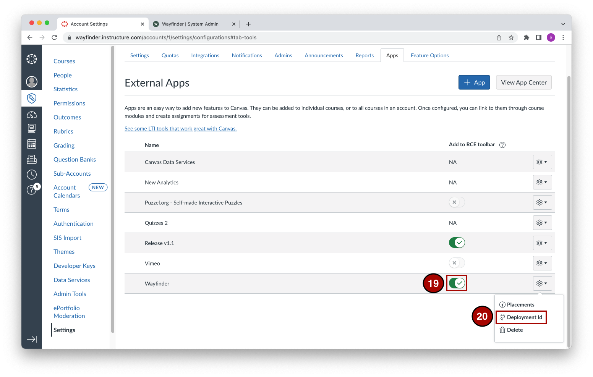The image size is (593, 377).
Task: Open the browser extensions puzzle icon
Action: (x=527, y=37)
